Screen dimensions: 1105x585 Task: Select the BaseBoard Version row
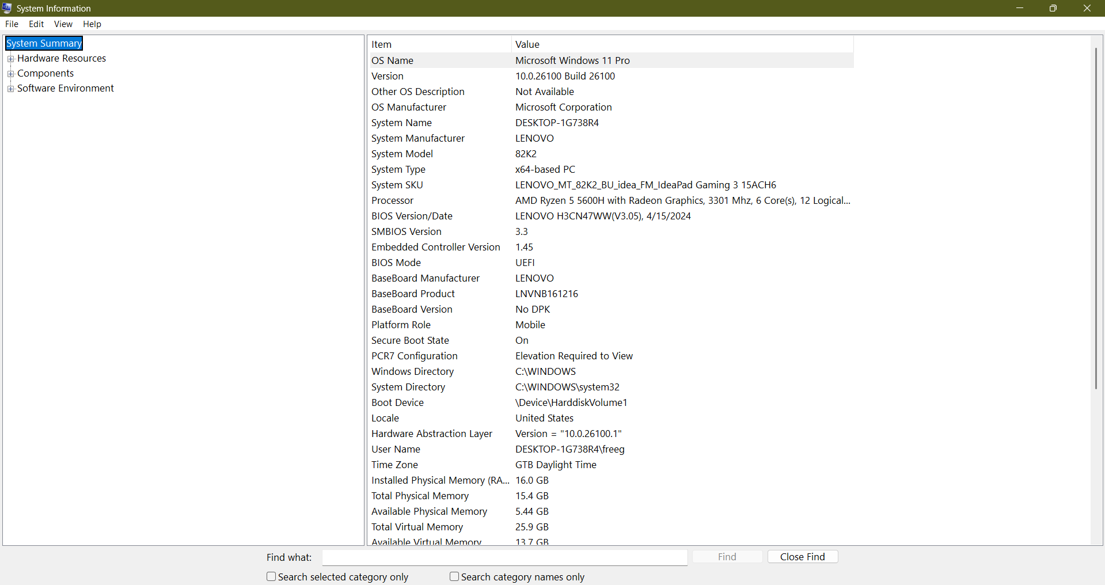[611, 309]
